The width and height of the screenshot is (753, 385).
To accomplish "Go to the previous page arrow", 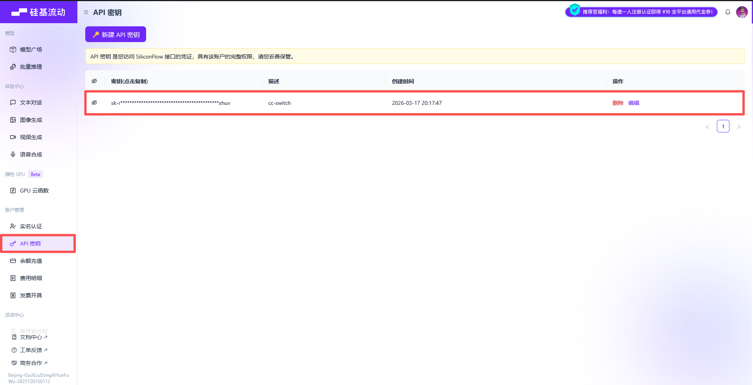I will tap(707, 126).
